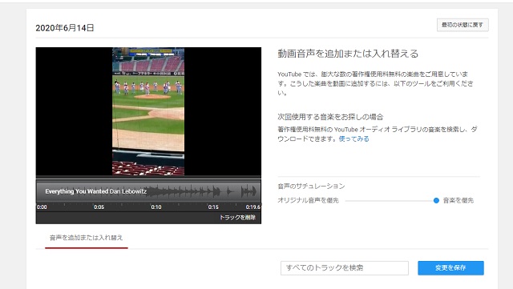
Task: Click the 2020年6月14日 video title
Action: [x=65, y=28]
